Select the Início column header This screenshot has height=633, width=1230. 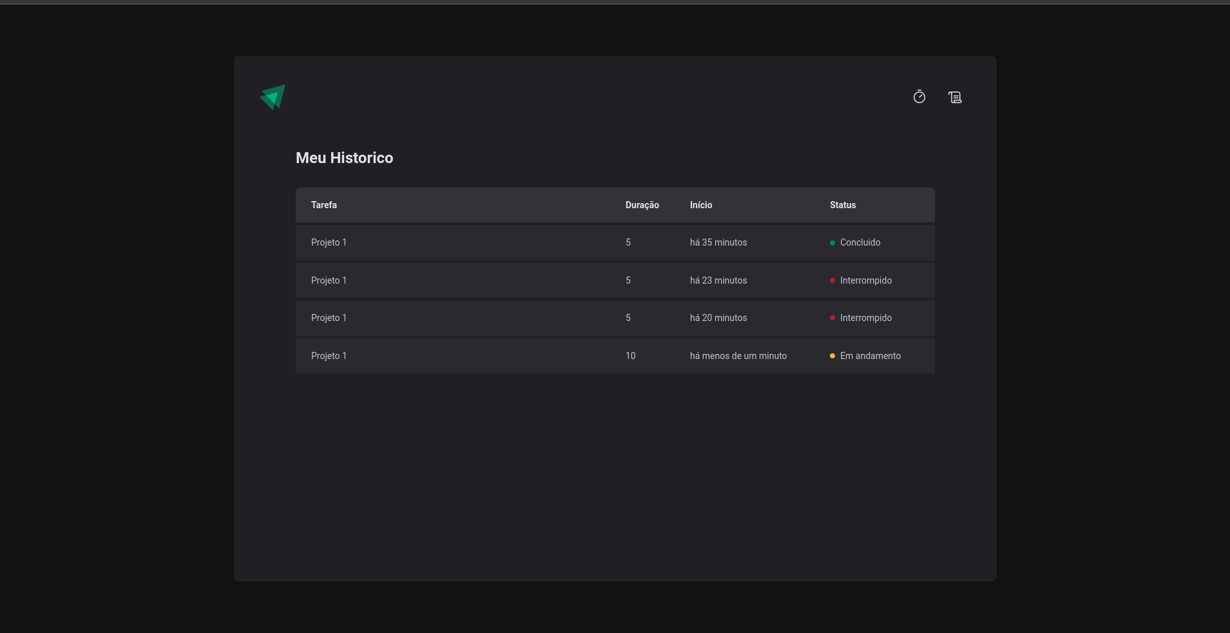tap(701, 205)
